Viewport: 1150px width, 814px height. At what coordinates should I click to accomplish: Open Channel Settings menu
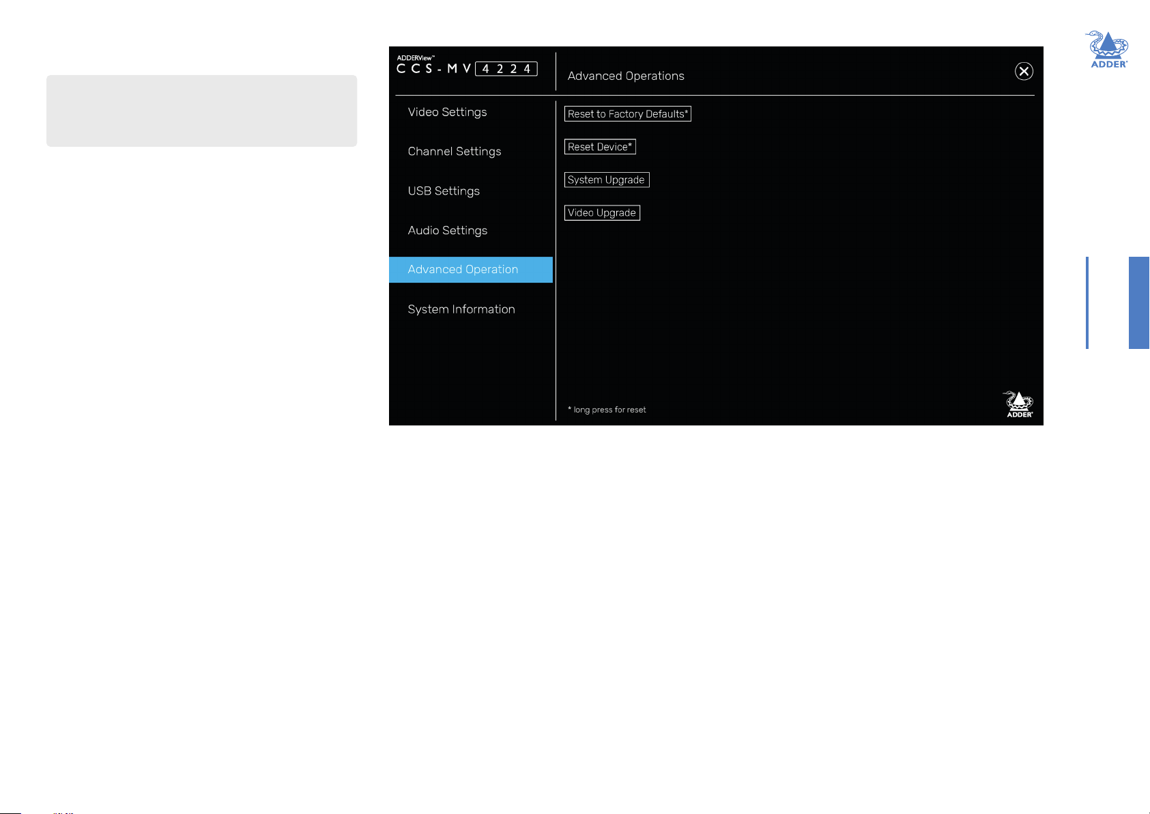[455, 152]
